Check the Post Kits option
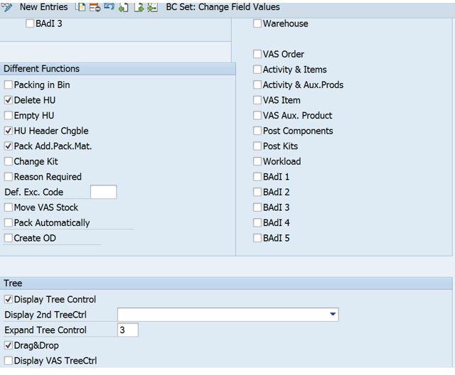Image resolution: width=455 pixels, height=375 pixels. pos(257,146)
